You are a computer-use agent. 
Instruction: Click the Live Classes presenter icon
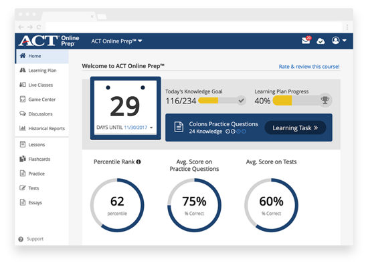(23, 85)
